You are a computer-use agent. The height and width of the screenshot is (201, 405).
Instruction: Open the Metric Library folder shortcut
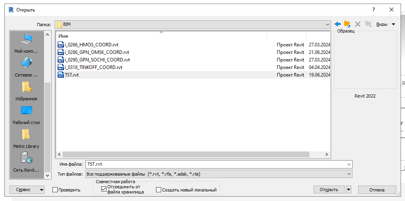[x=27, y=138]
